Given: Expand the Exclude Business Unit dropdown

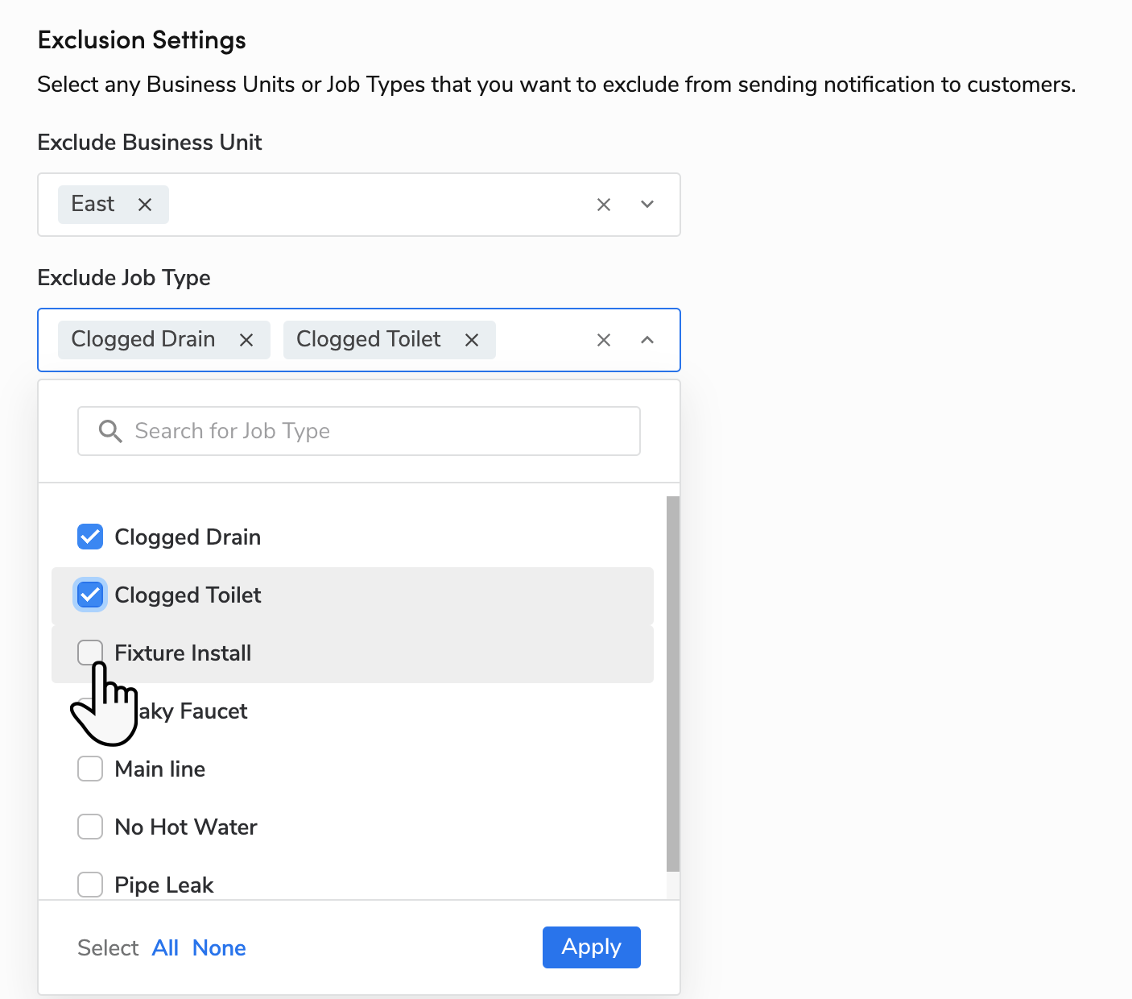Looking at the screenshot, I should coord(647,205).
